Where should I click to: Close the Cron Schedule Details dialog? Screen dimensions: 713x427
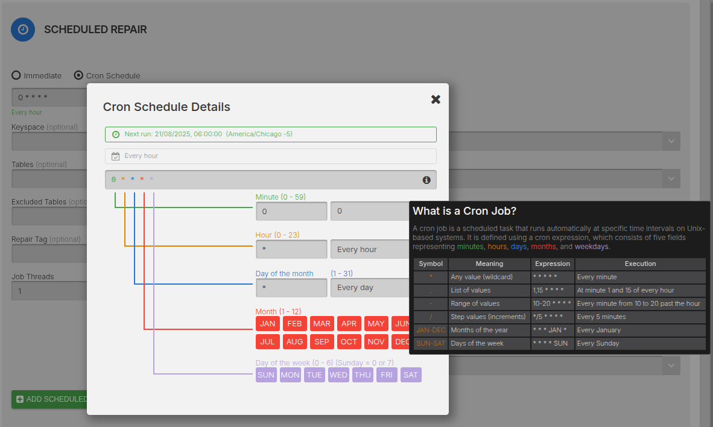tap(436, 100)
